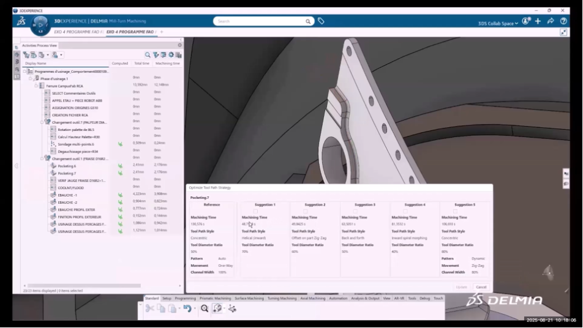Viewport: 583px width, 328px height.
Task: Click the update/cube icon in Standard toolbar
Action: pyautogui.click(x=217, y=308)
